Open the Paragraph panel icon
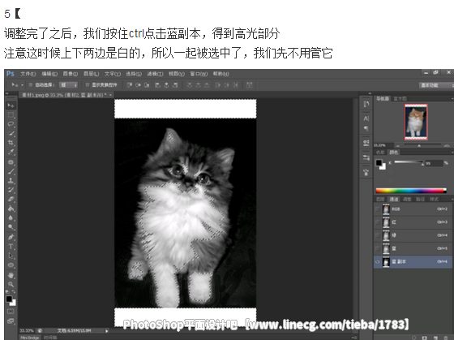Image resolution: width=454 pixels, height=340 pixels. 366,128
